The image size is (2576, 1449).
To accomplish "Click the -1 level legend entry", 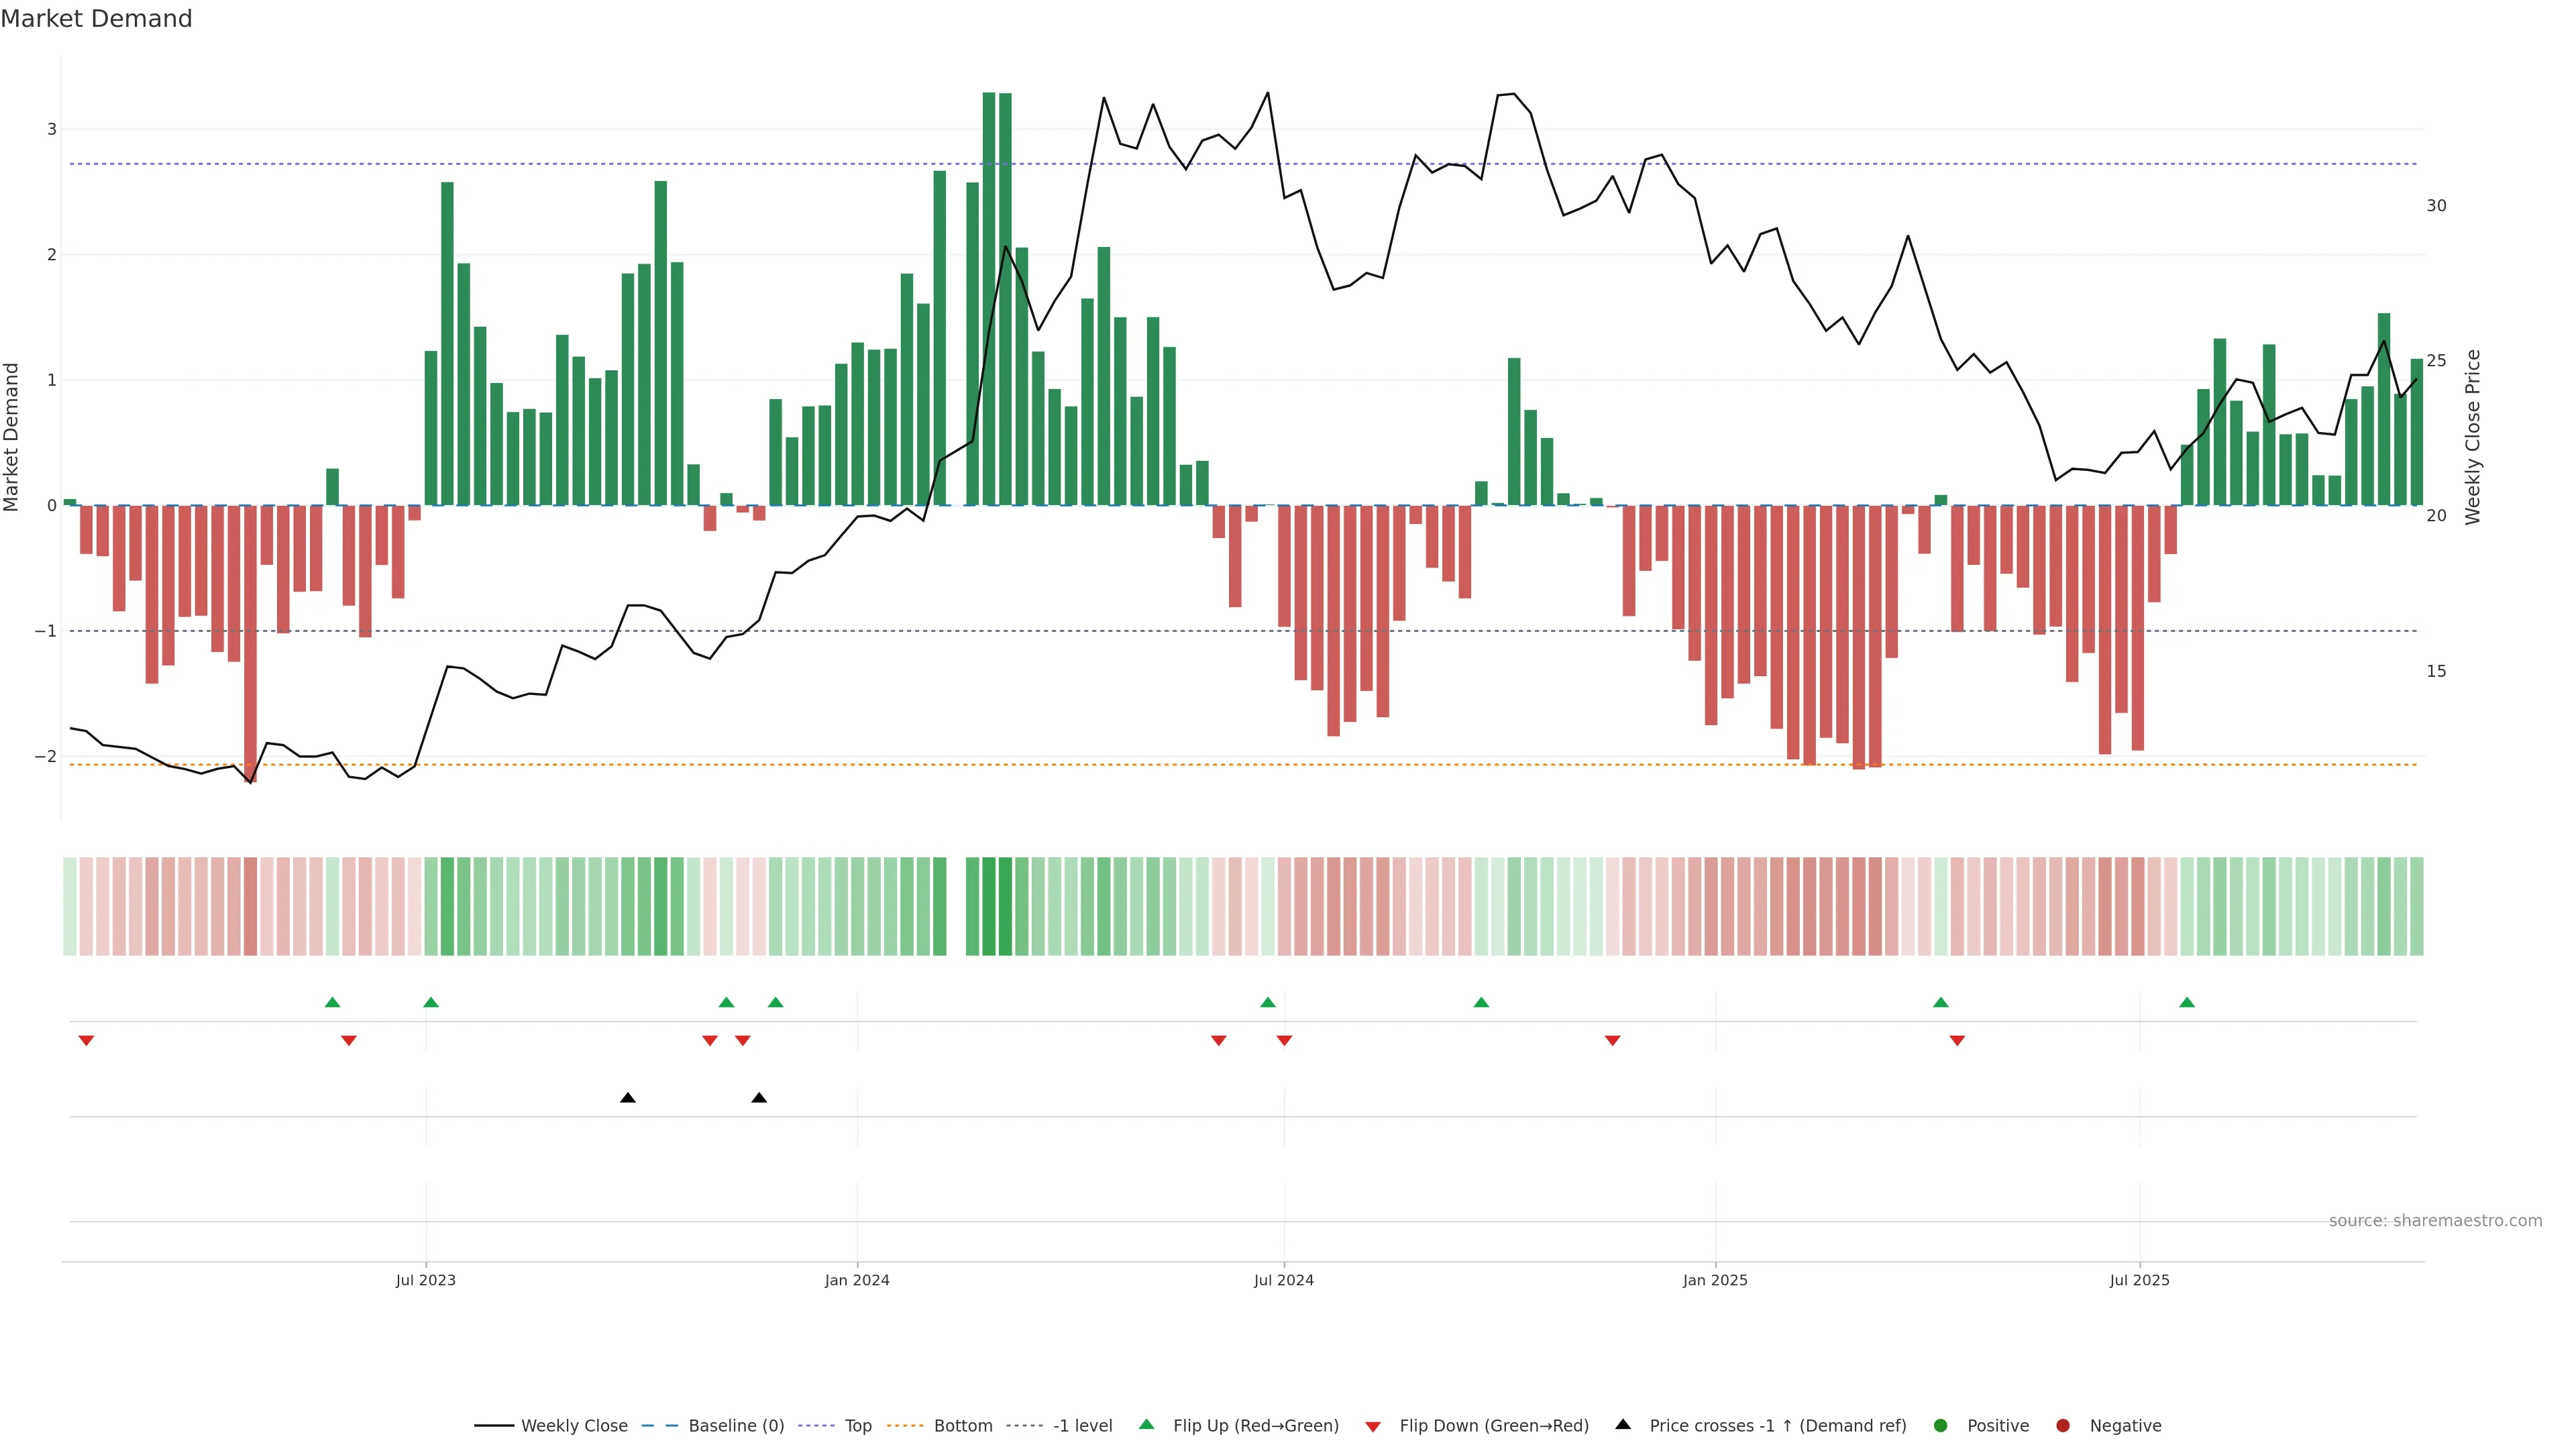I will (1082, 1426).
